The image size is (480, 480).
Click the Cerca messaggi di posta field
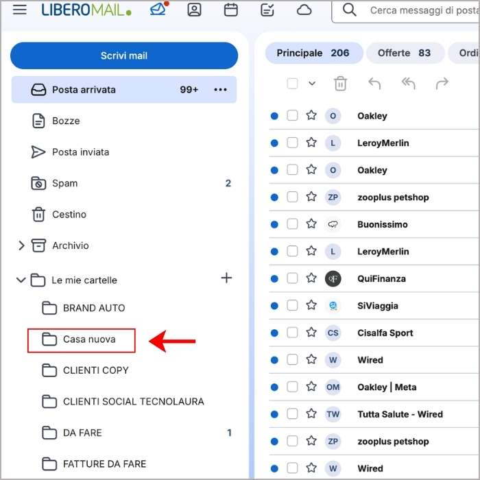(x=407, y=10)
